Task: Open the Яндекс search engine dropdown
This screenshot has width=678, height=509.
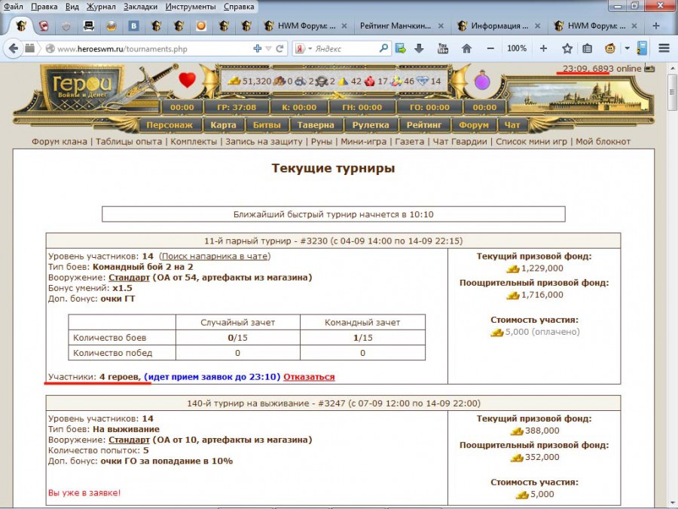Action: pos(301,48)
